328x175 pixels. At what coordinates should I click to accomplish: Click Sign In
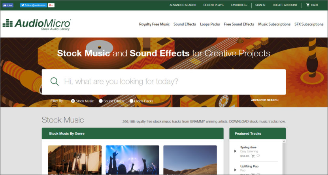260,5
